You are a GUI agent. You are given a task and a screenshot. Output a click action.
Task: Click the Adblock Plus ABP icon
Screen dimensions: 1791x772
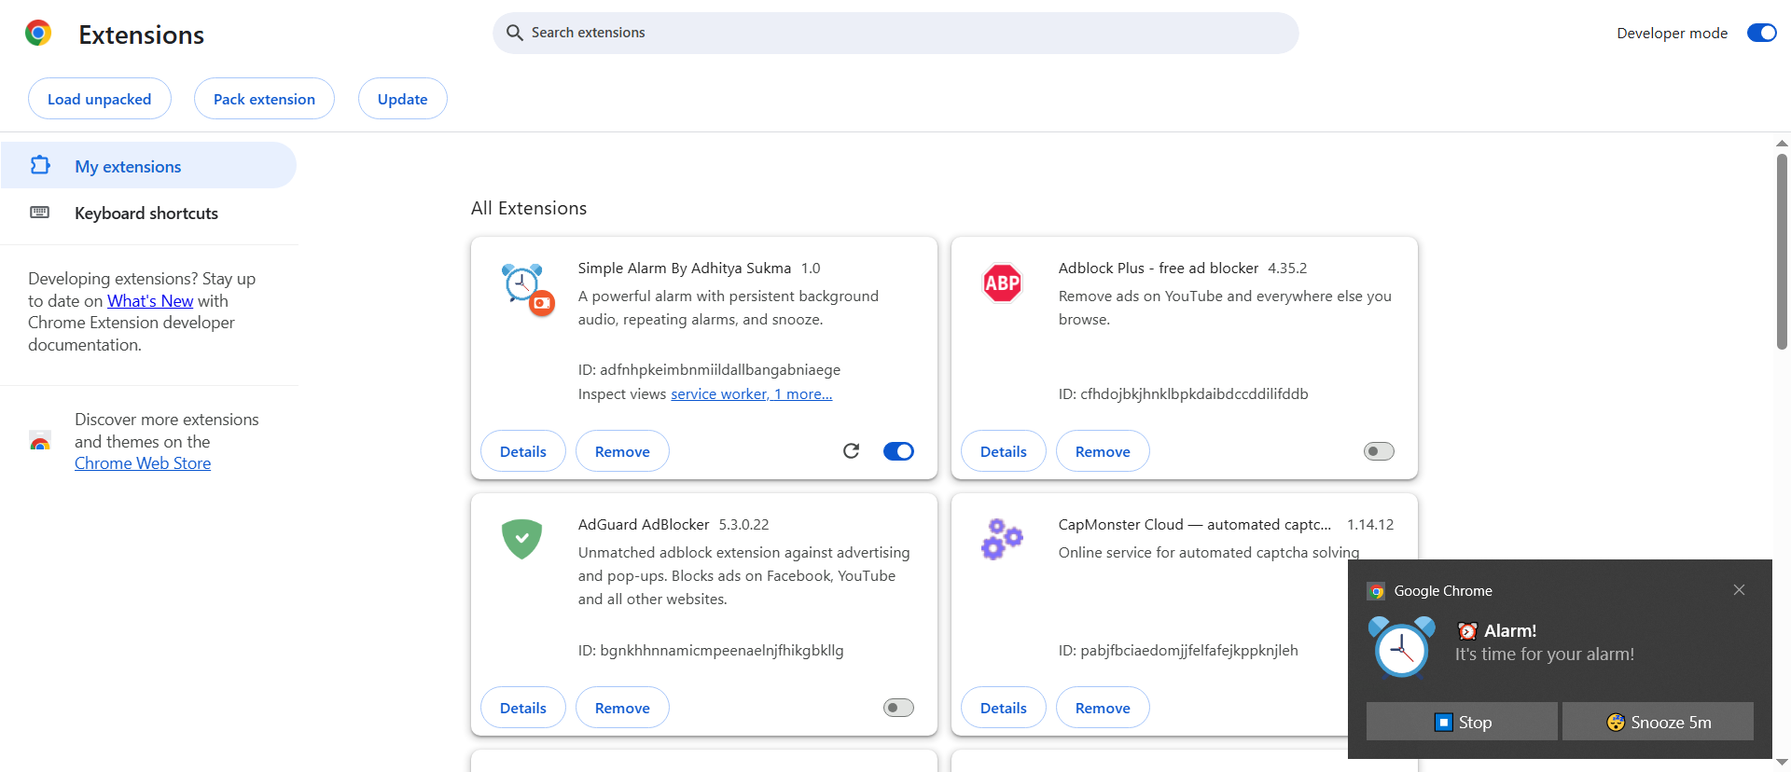(x=1003, y=283)
